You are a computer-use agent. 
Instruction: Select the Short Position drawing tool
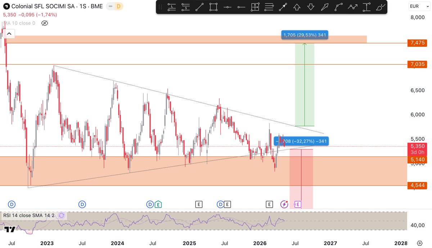(x=186, y=7)
